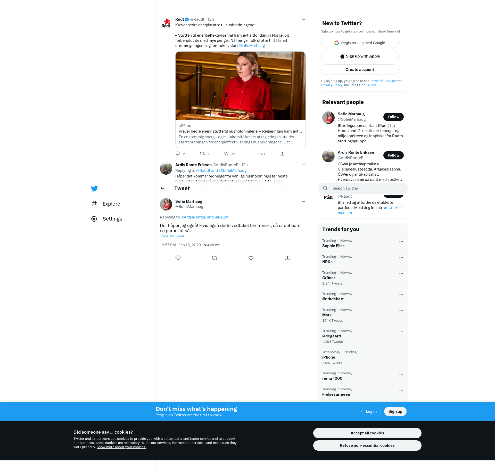Like Sofie Marhaug's tweet
The width and height of the screenshot is (495, 470).
[251, 258]
